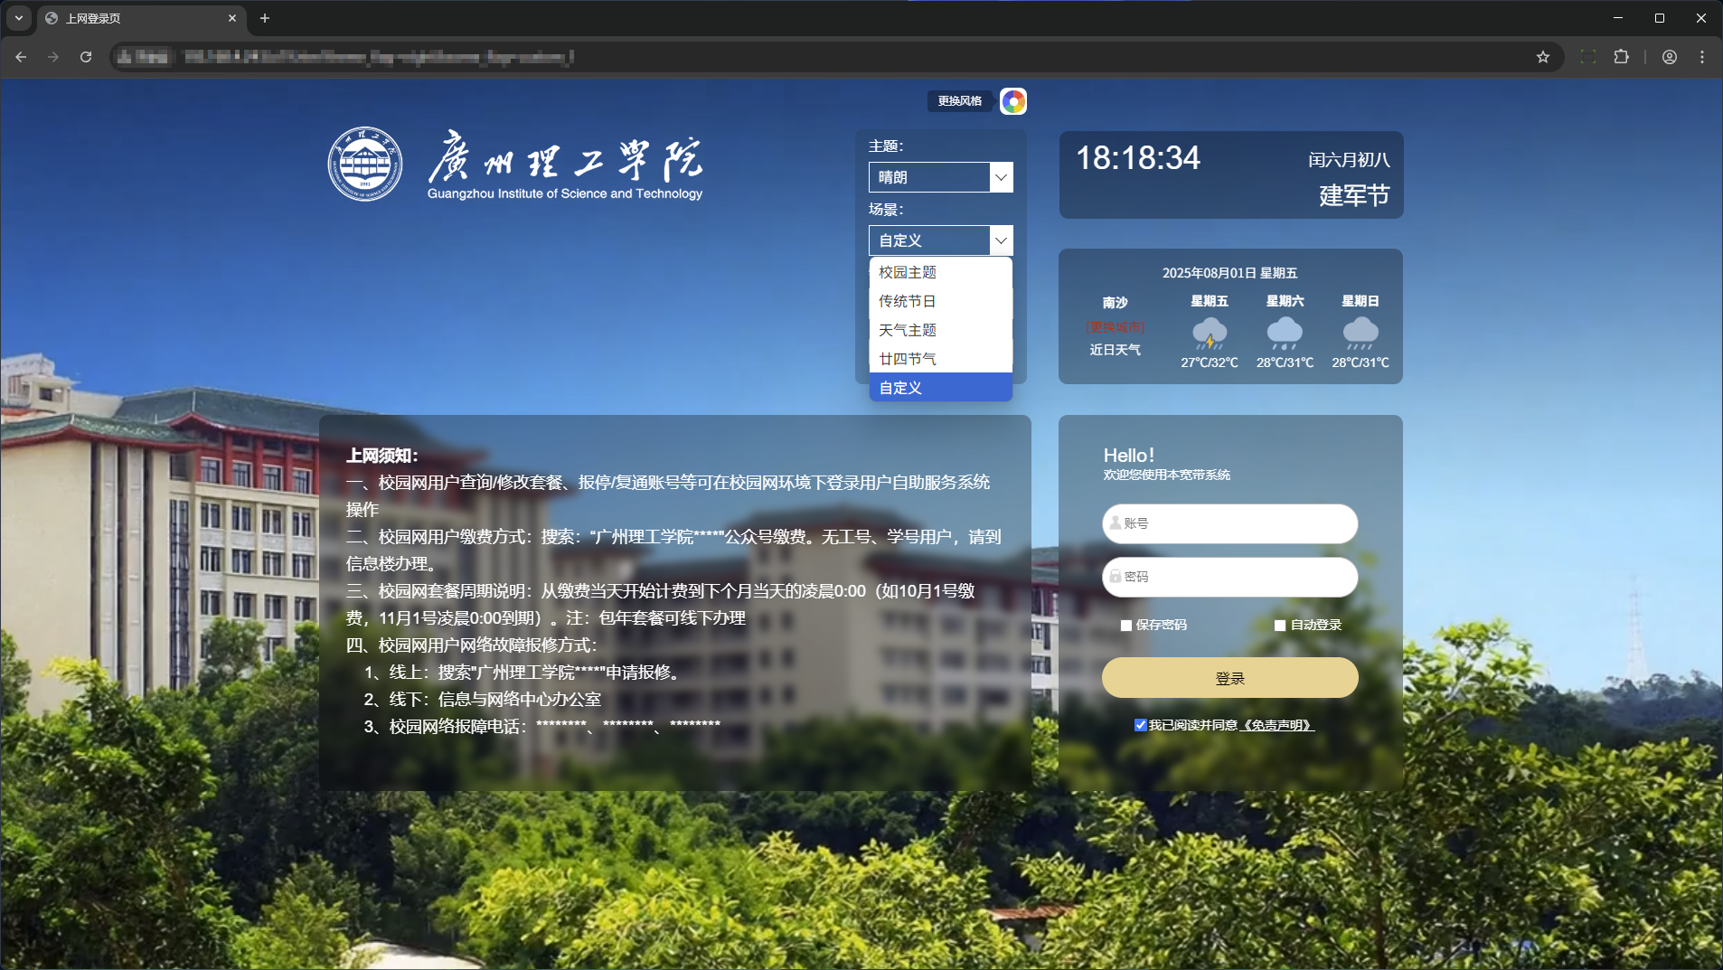Click the Saturday rain cloud icon
Screen dimensions: 1723x970
(1285, 333)
